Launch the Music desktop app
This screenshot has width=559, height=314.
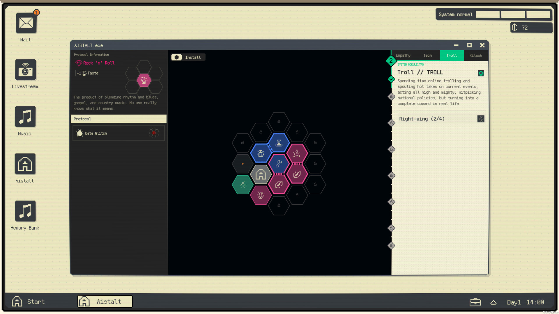coord(25,117)
